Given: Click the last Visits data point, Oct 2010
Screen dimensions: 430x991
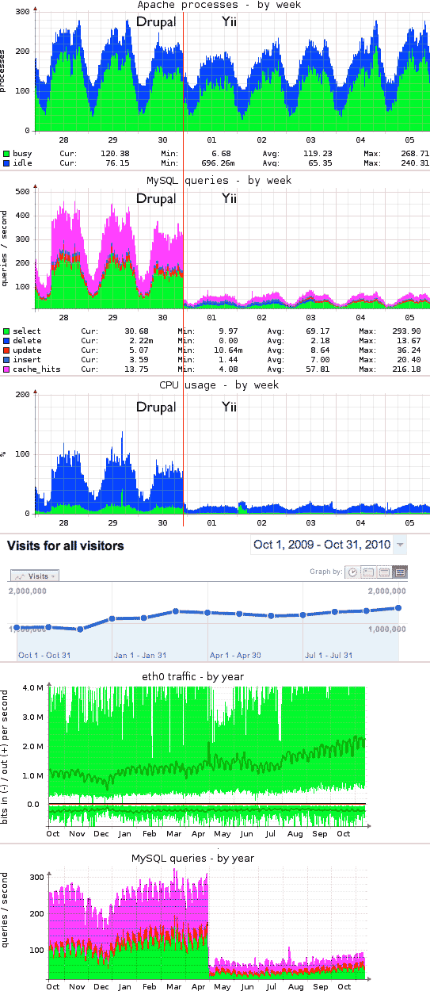Looking at the screenshot, I should pos(398,608).
